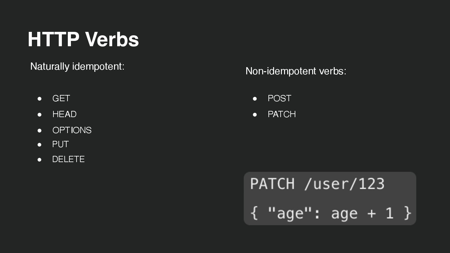This screenshot has width=450, height=253.
Task: Click the bullet dot beside POST
Action: pyautogui.click(x=255, y=98)
